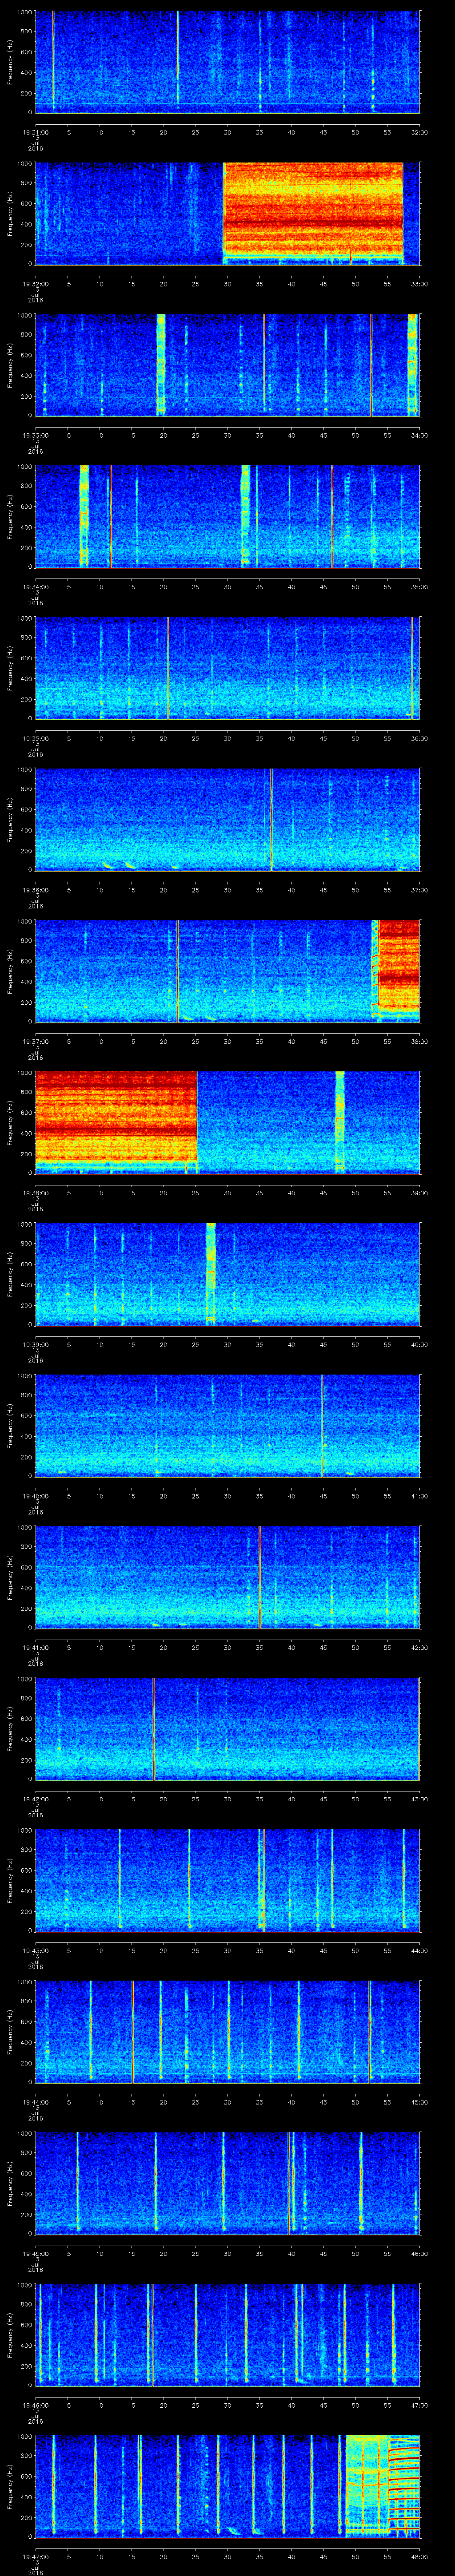Viewport: 455px width, 2576px height.
Task: Click the 19:31:00 start time label
Action: pos(35,132)
